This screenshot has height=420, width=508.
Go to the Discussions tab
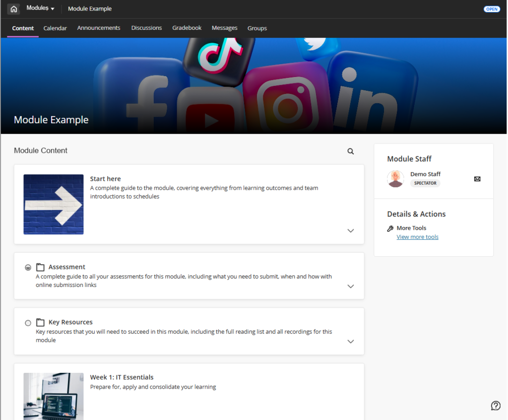coord(146,28)
